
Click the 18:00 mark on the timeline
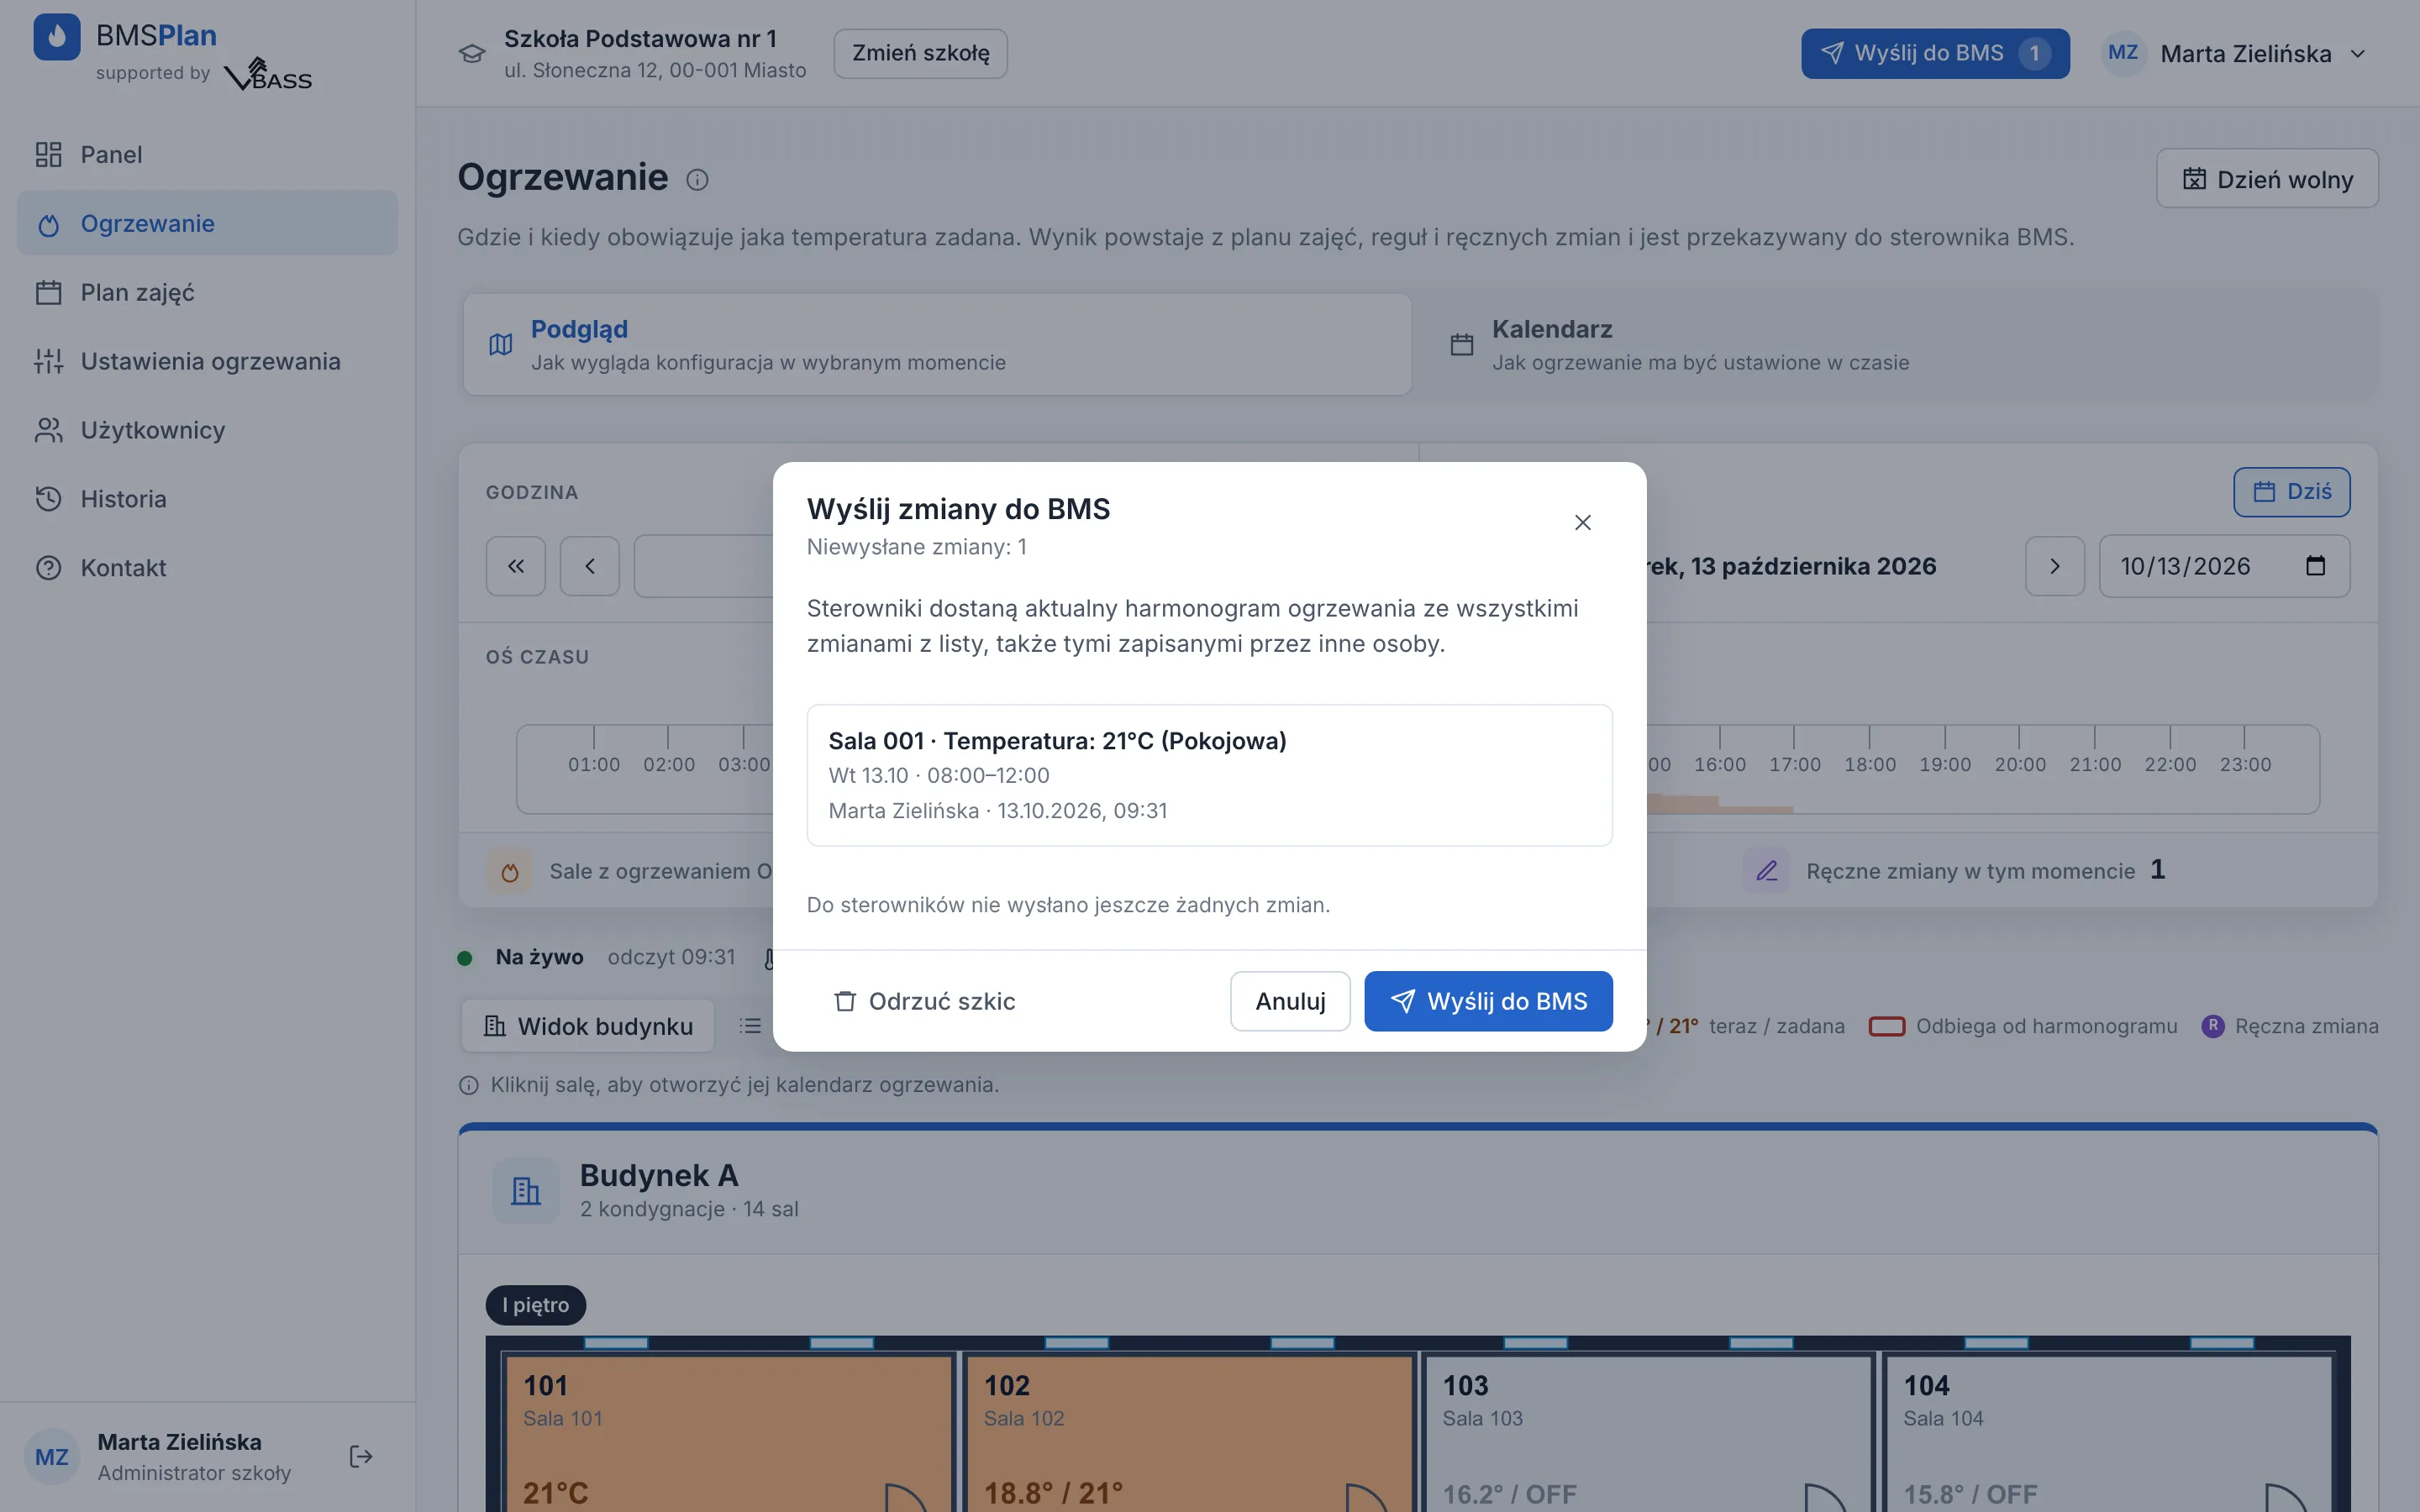point(1869,764)
